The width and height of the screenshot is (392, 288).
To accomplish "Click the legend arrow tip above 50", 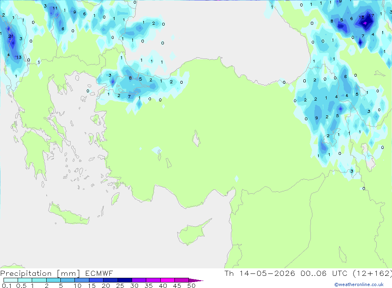I will [196, 281].
